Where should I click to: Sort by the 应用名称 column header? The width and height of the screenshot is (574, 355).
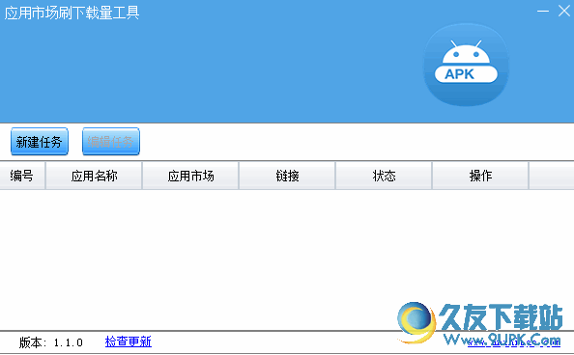click(94, 176)
